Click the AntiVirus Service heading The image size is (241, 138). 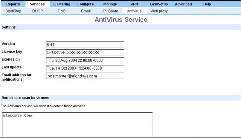coord(121,20)
